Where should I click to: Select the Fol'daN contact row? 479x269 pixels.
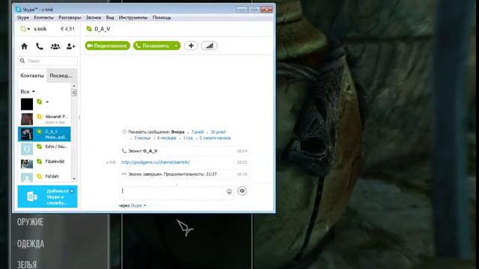coord(44,177)
